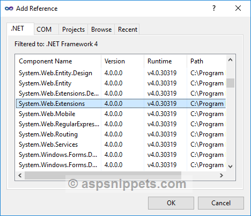This screenshot has height=216, width=251.
Task: Click the help question mark button
Action: tap(214, 8)
